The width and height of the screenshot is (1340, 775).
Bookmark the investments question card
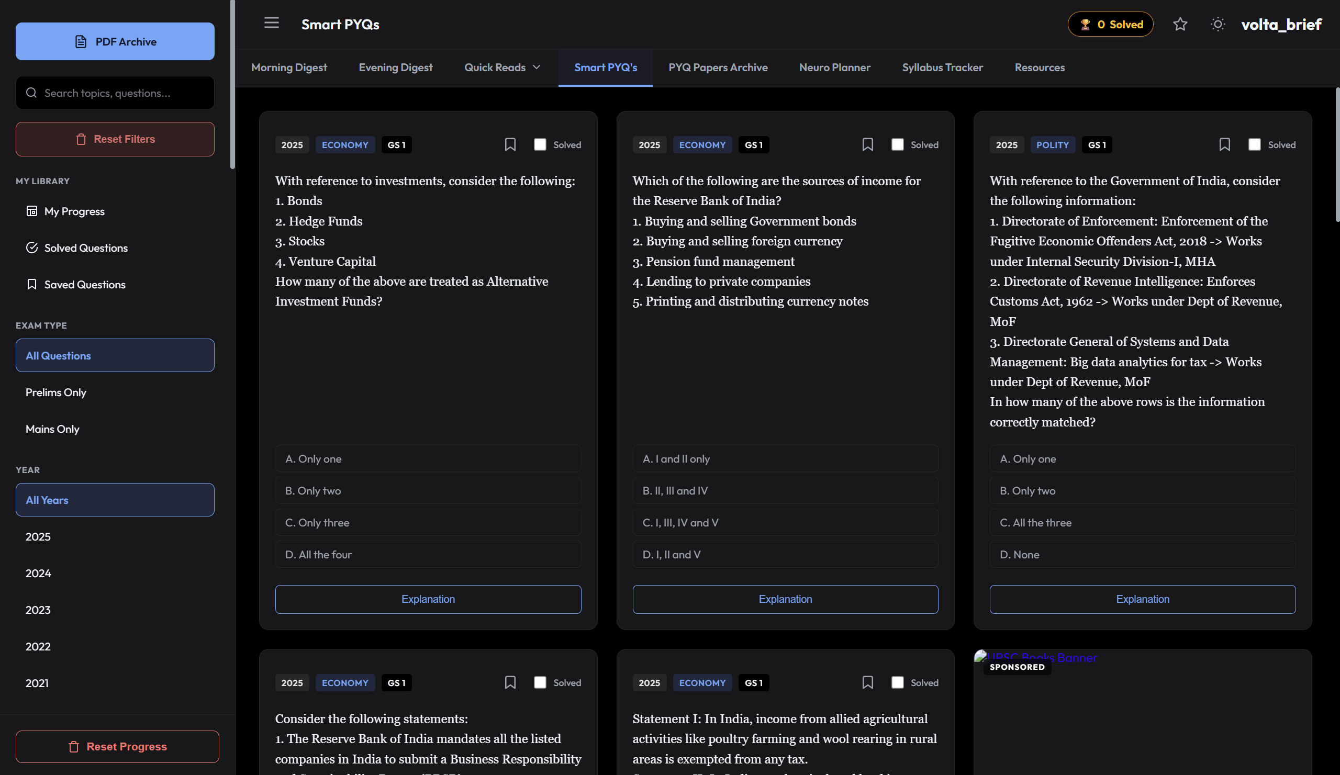[510, 144]
